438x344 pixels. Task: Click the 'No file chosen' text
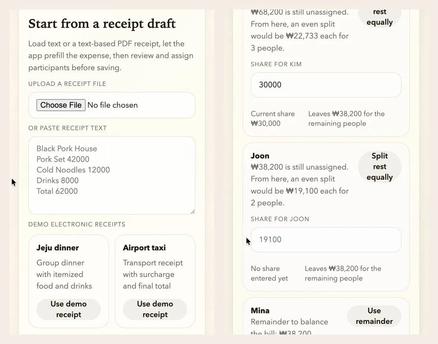click(x=113, y=105)
